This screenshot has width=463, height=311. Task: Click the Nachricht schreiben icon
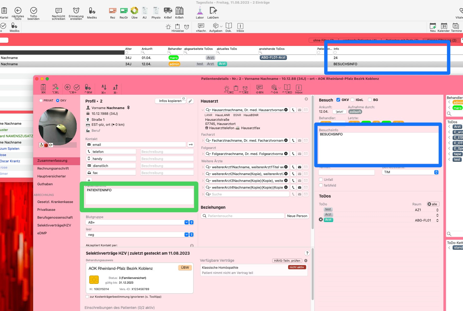pos(59,10)
